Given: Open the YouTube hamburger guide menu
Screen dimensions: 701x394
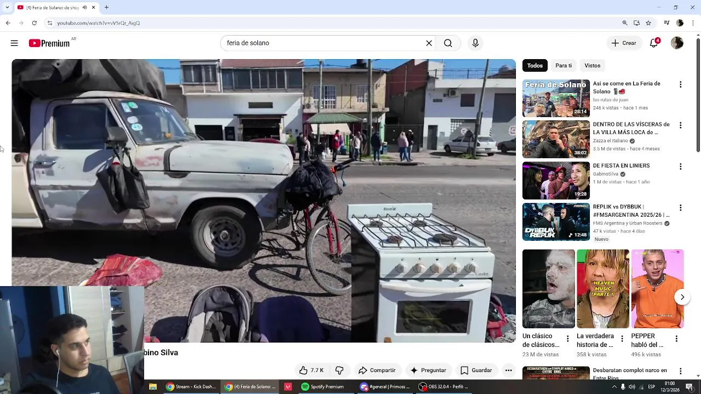Looking at the screenshot, I should [14, 43].
